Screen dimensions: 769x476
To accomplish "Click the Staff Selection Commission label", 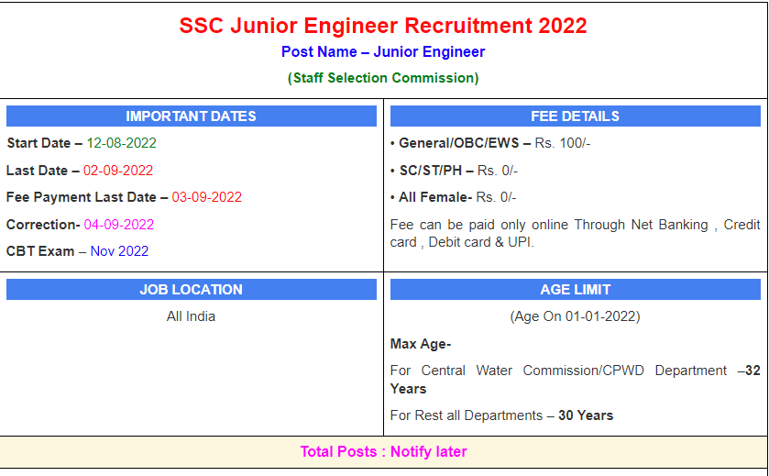I will 383,78.
